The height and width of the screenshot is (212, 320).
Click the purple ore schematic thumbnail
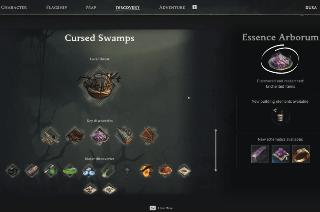(x=280, y=154)
